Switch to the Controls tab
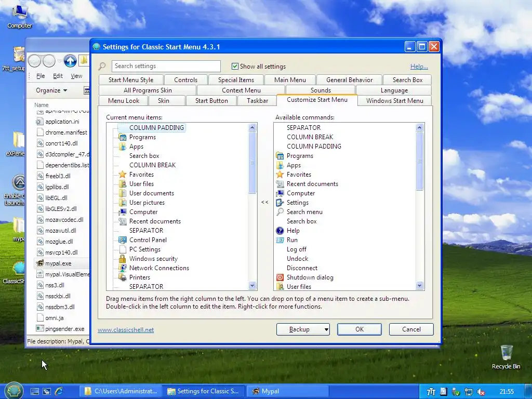532x399 pixels. [185, 79]
